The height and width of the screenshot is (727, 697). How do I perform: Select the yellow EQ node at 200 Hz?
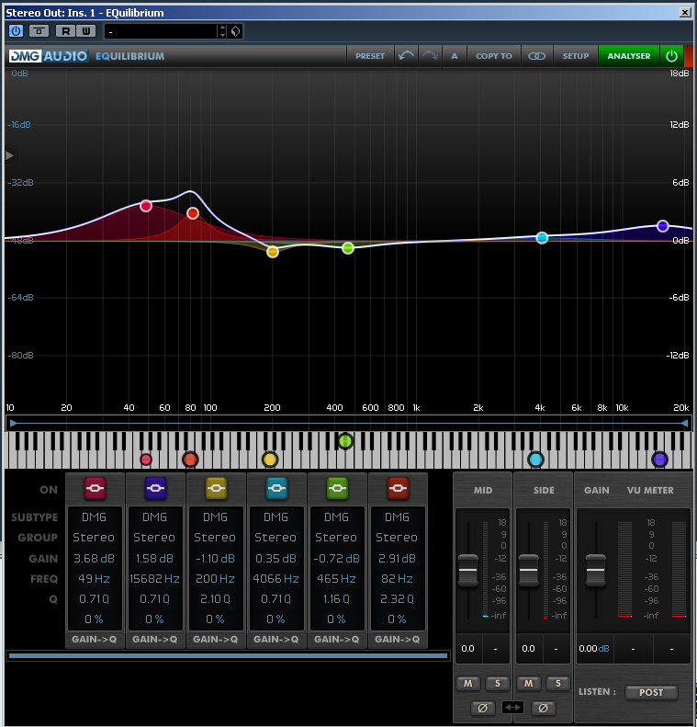(273, 251)
